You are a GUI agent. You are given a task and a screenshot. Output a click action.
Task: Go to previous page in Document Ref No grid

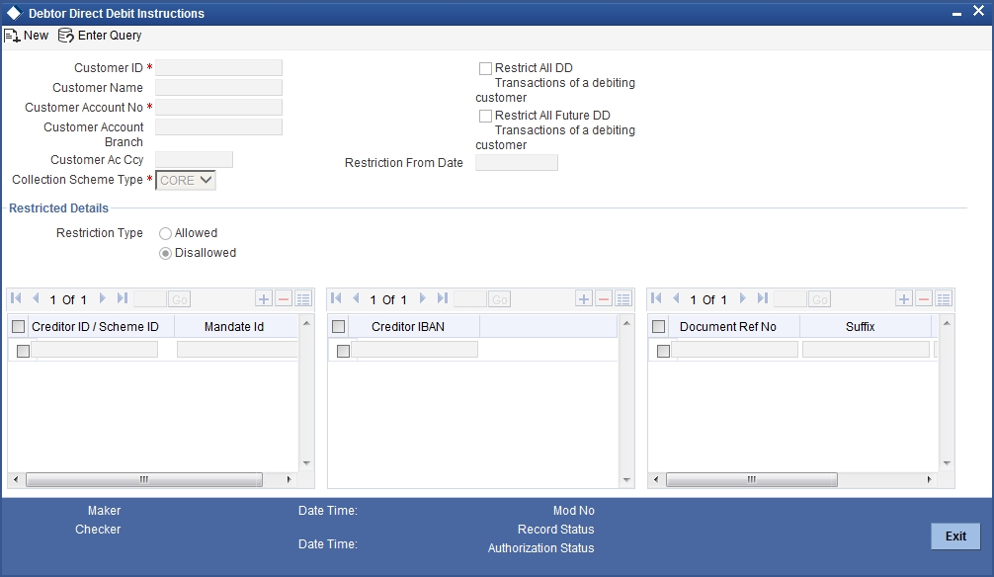676,298
